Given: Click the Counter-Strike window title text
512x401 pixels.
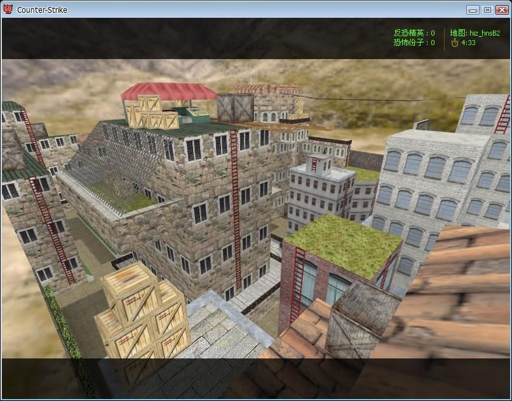Looking at the screenshot, I should click(x=42, y=10).
